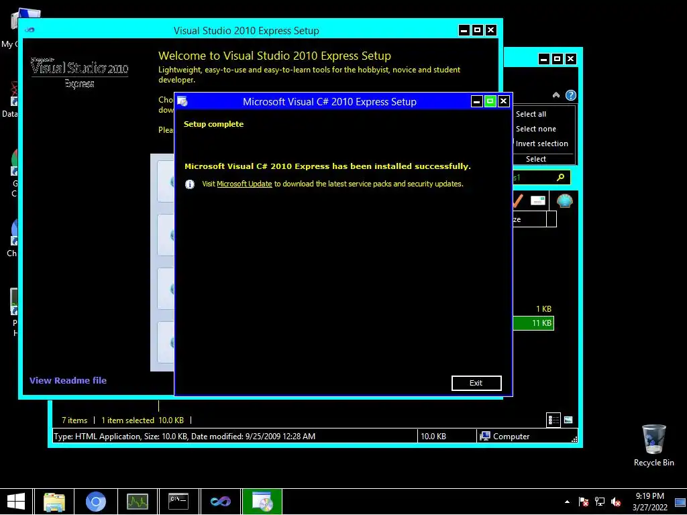Select the 11 KB file row in Explorer

pos(533,323)
